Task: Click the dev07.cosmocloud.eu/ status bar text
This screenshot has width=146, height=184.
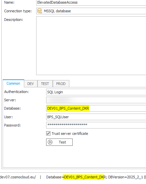Action: (18, 177)
